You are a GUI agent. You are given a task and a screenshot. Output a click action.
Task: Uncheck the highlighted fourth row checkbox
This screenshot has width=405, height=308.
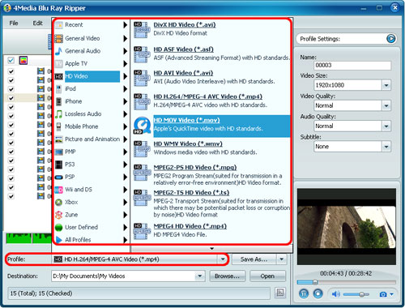coord(11,98)
